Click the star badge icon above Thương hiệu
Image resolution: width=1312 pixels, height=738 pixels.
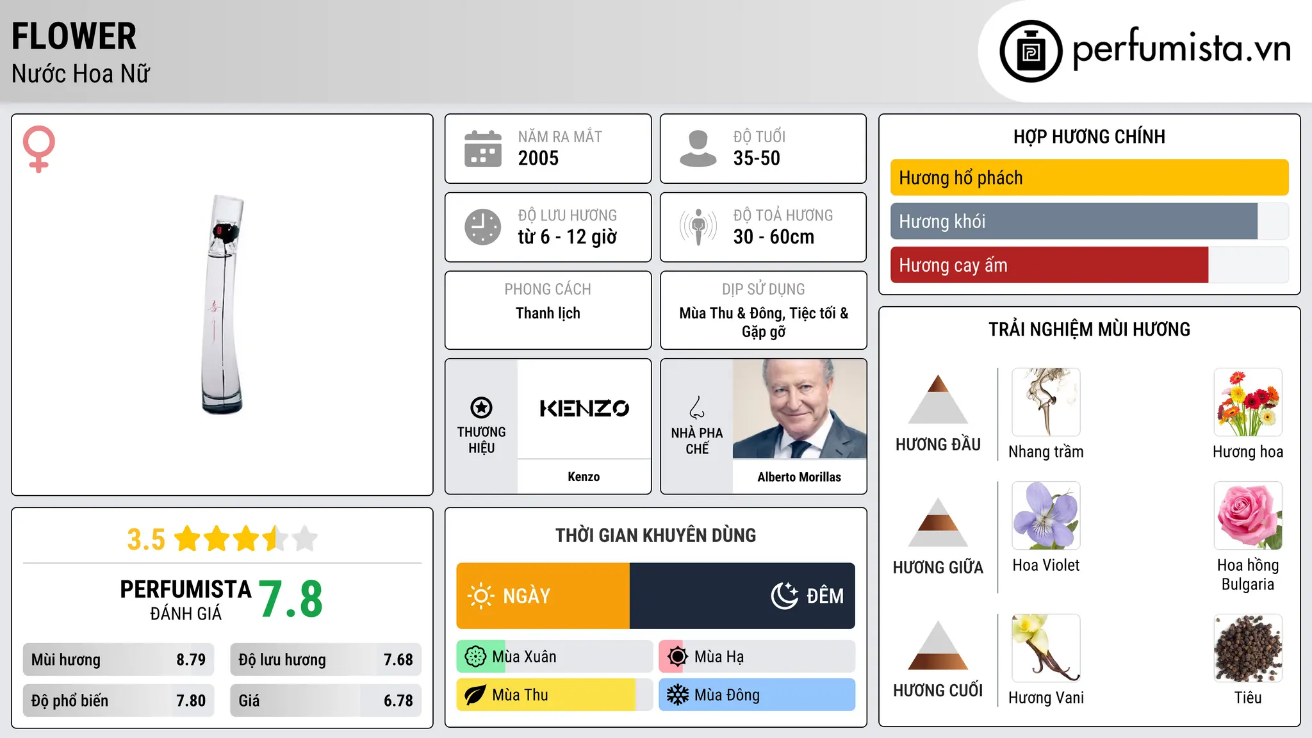point(481,407)
